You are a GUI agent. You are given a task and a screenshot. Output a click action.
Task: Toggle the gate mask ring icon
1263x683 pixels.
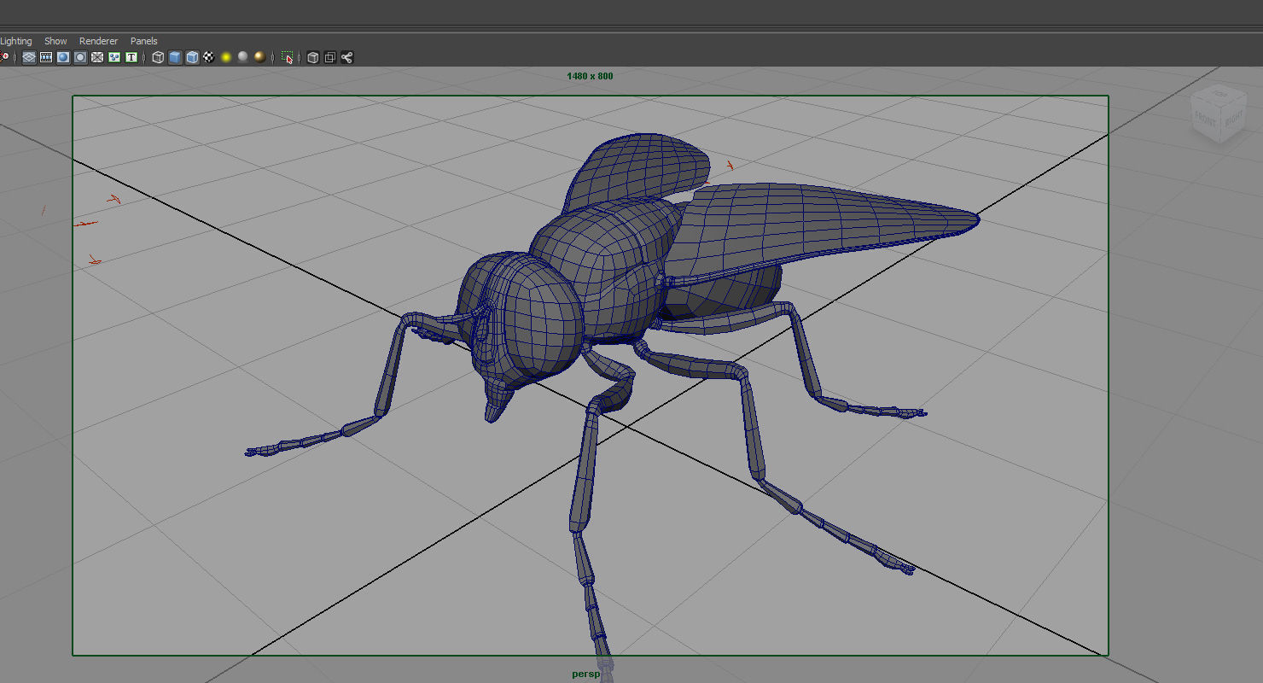coord(80,57)
